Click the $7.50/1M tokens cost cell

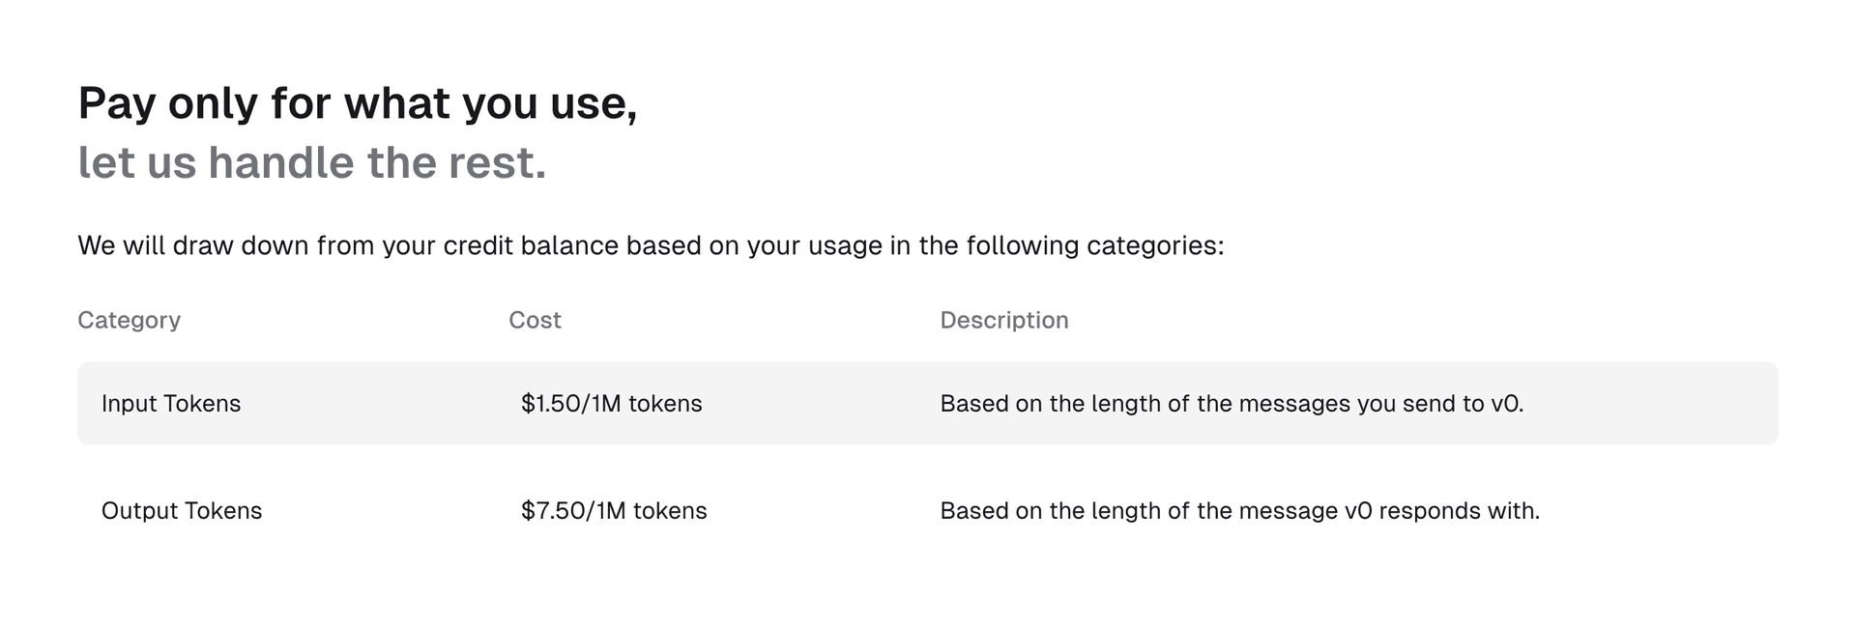point(614,511)
